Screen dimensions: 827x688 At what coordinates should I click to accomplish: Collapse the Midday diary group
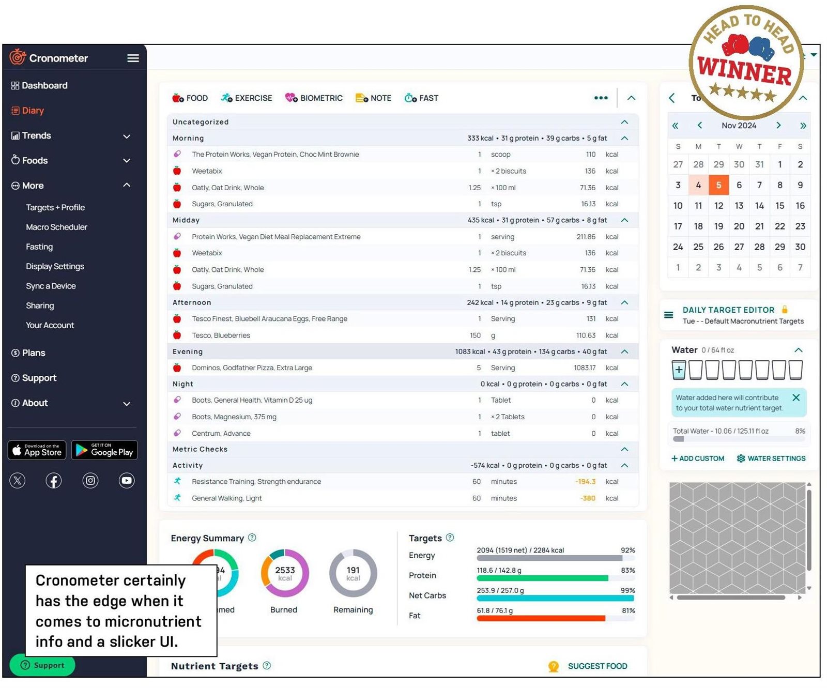(x=624, y=220)
